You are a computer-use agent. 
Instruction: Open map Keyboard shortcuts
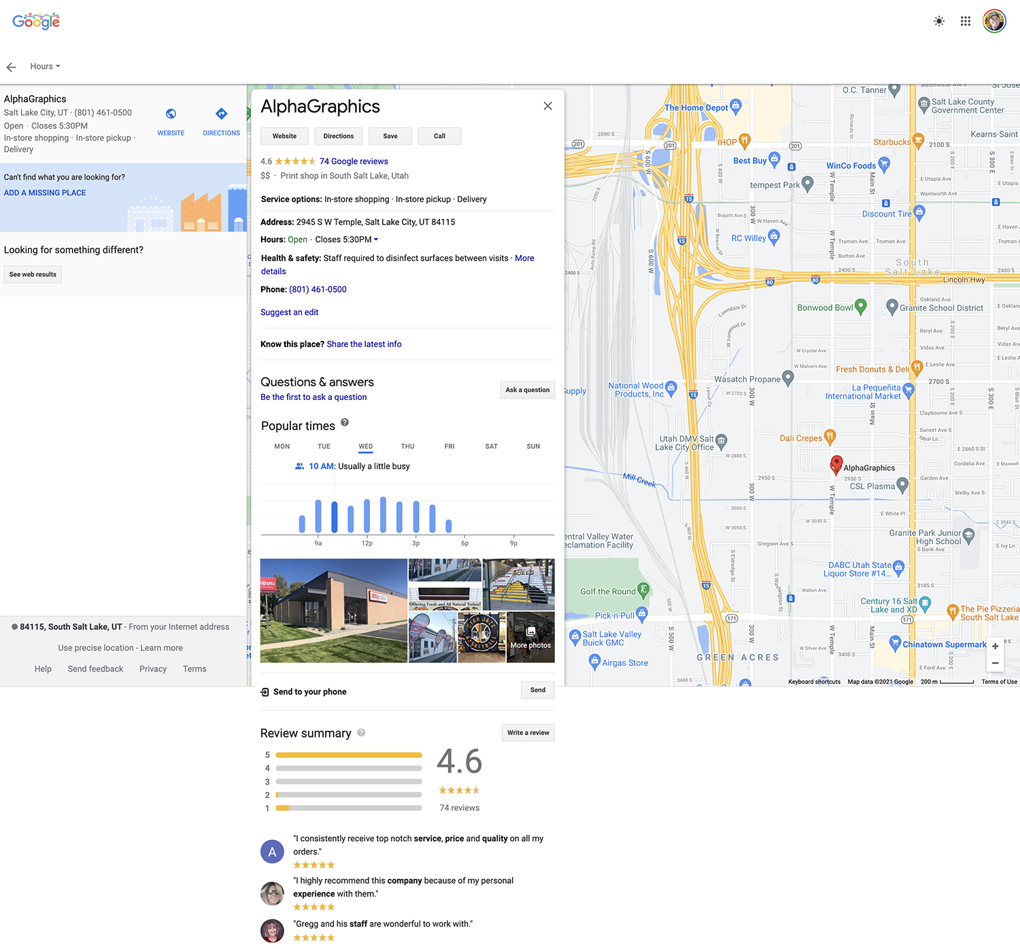tap(814, 682)
